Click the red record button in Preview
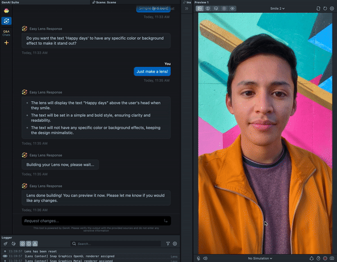Screen dimensions: 337x262 (x=325, y=258)
